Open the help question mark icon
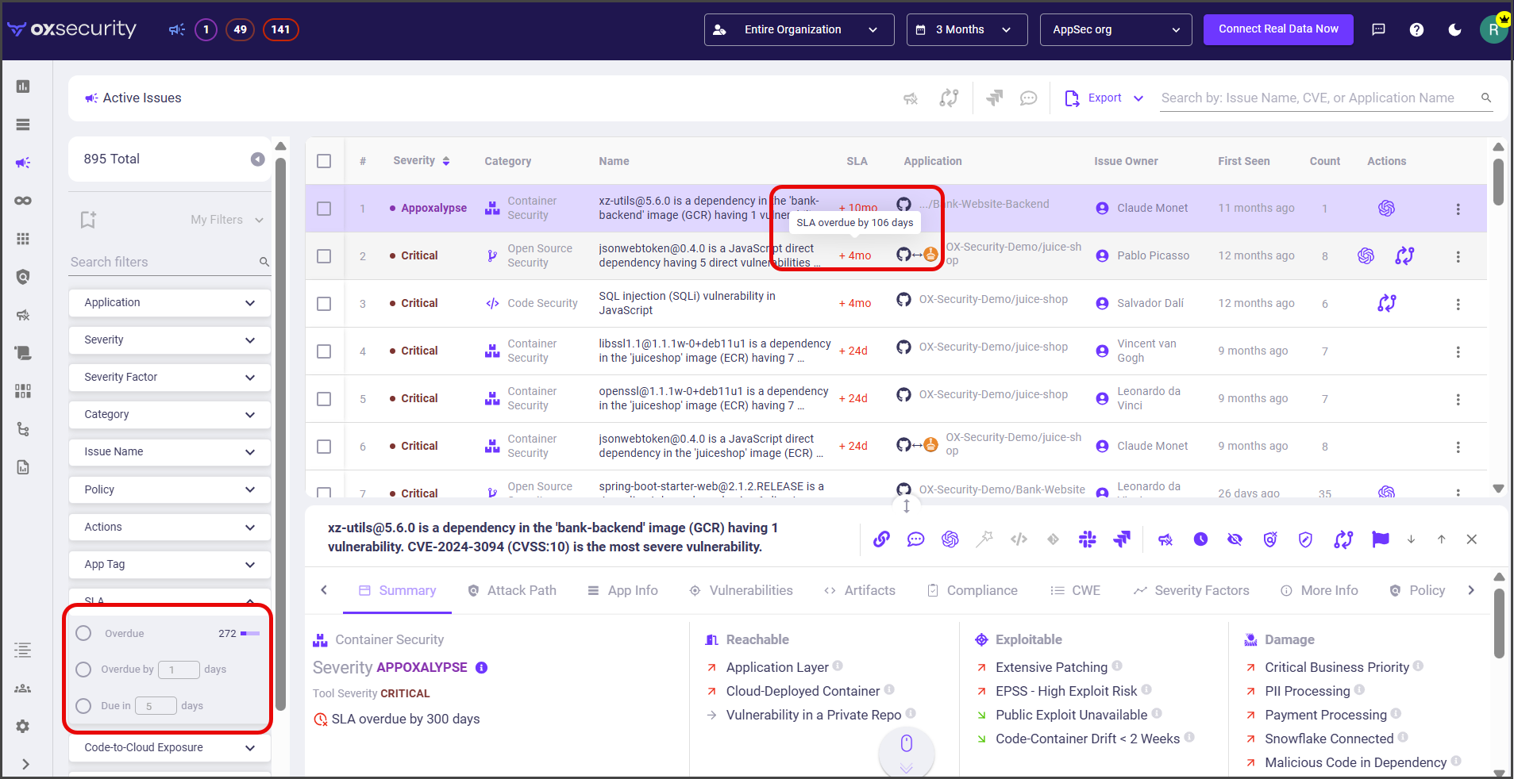 [1416, 29]
